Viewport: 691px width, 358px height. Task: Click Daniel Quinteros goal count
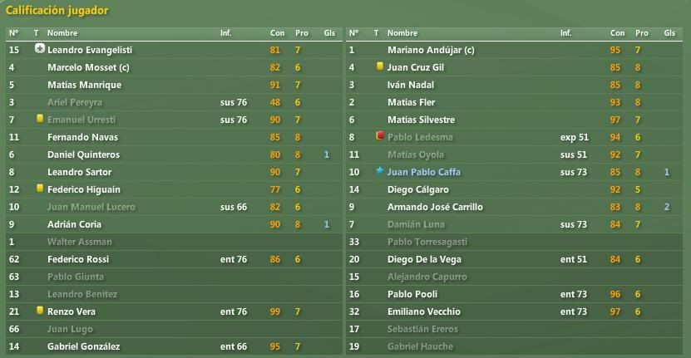coord(327,154)
